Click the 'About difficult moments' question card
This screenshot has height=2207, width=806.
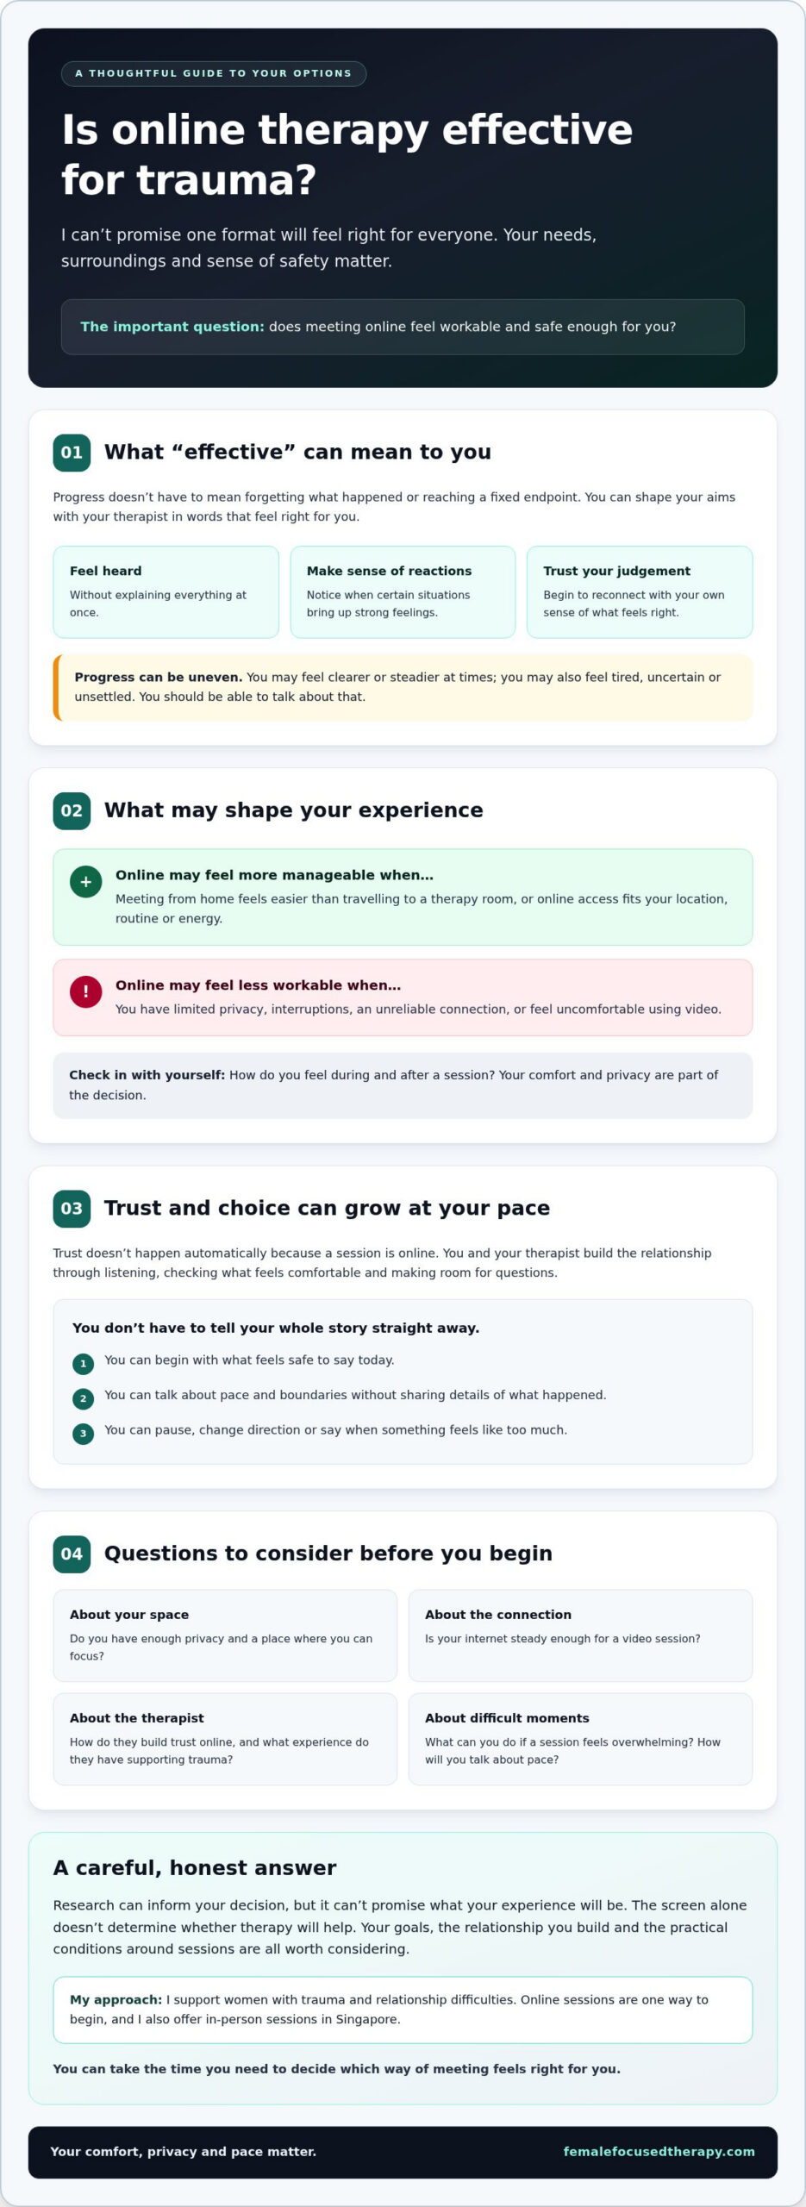[x=580, y=1739]
